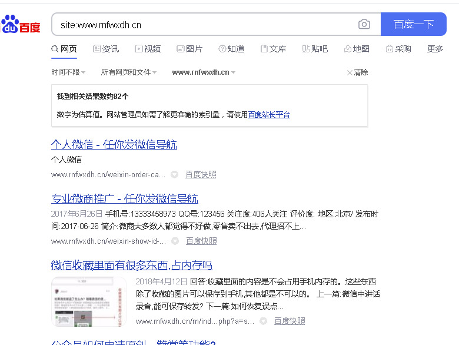
Task: Open the 图片 tab
Action: [x=189, y=49]
